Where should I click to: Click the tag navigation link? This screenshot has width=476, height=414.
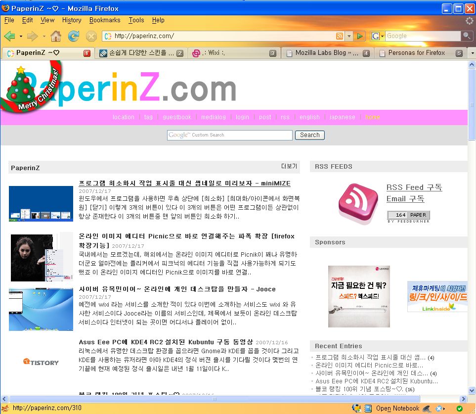(148, 117)
